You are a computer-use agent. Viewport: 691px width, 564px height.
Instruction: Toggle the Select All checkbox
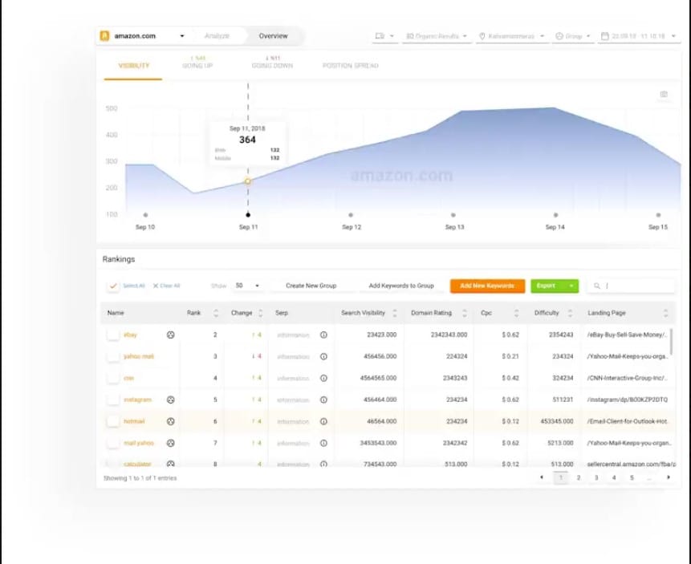113,286
